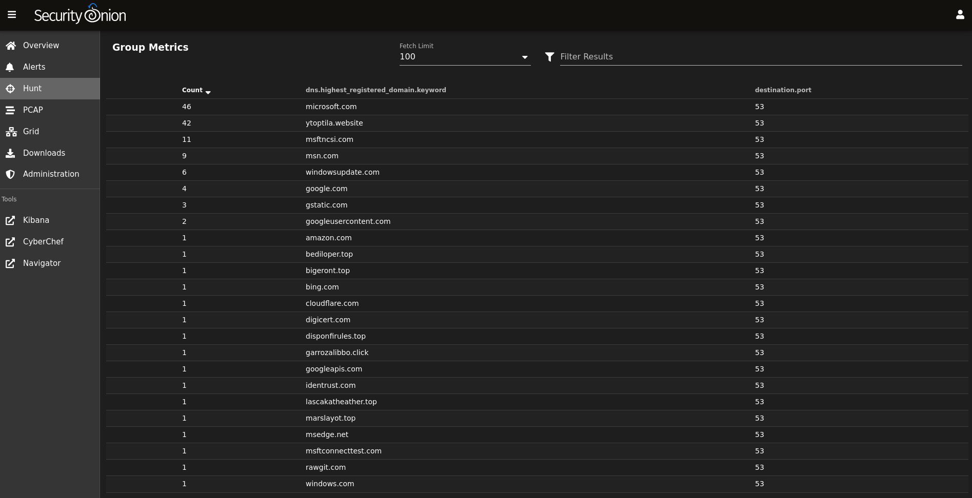Click the marslayot.top domain entry
The width and height of the screenshot is (972, 498).
tap(330, 418)
